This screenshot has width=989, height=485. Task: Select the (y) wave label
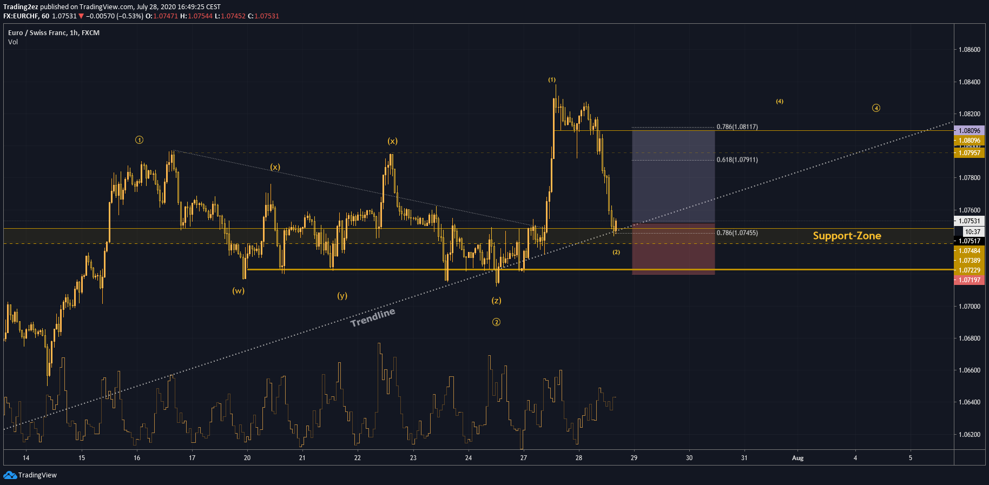tap(342, 296)
